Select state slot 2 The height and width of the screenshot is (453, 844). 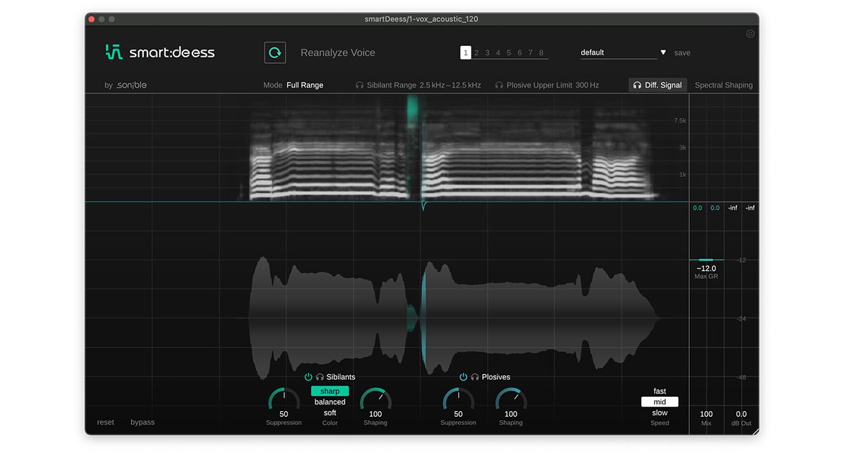[x=477, y=53]
